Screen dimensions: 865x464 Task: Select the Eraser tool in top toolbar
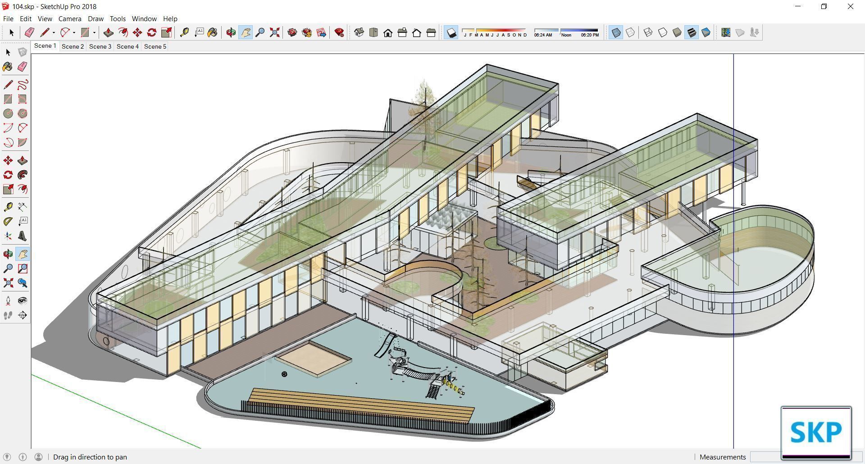click(29, 32)
